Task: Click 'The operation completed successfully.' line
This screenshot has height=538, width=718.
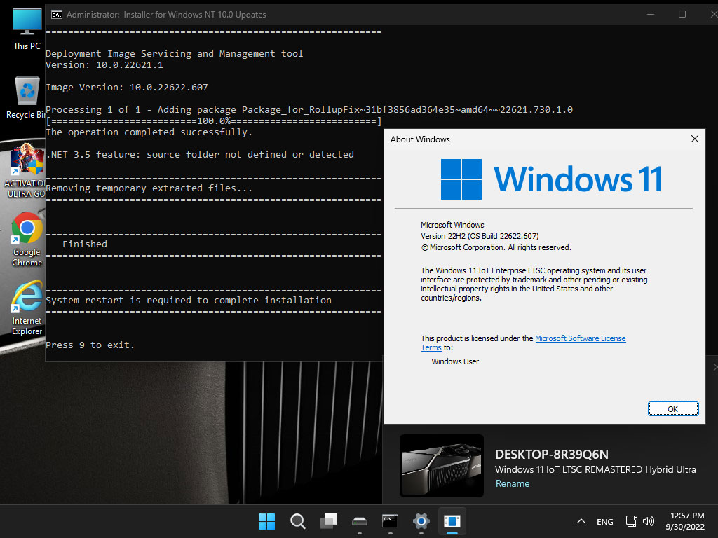Action: tap(149, 132)
